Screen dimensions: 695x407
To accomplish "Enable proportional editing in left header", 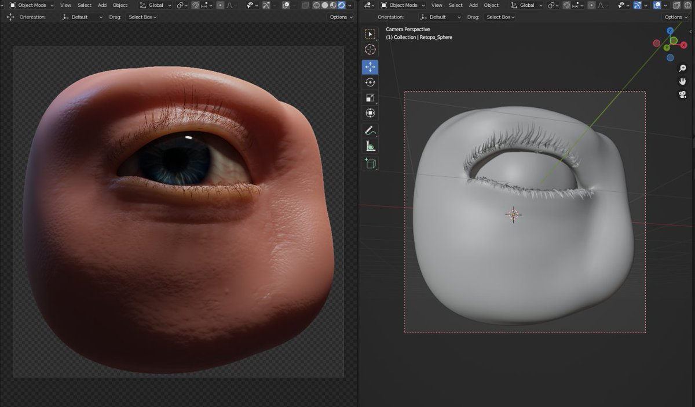I will [219, 5].
